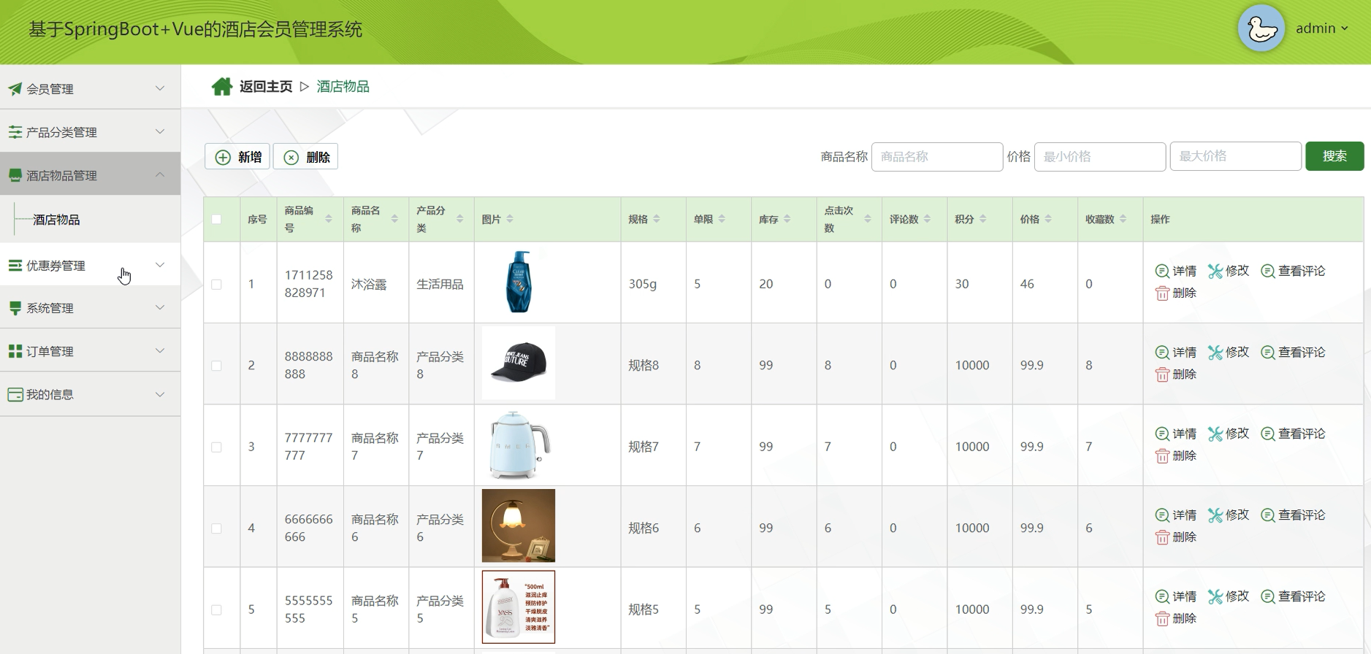Screen dimensions: 1371x654
Task: Select 优惠券管理 in the sidebar
Action: 91,265
